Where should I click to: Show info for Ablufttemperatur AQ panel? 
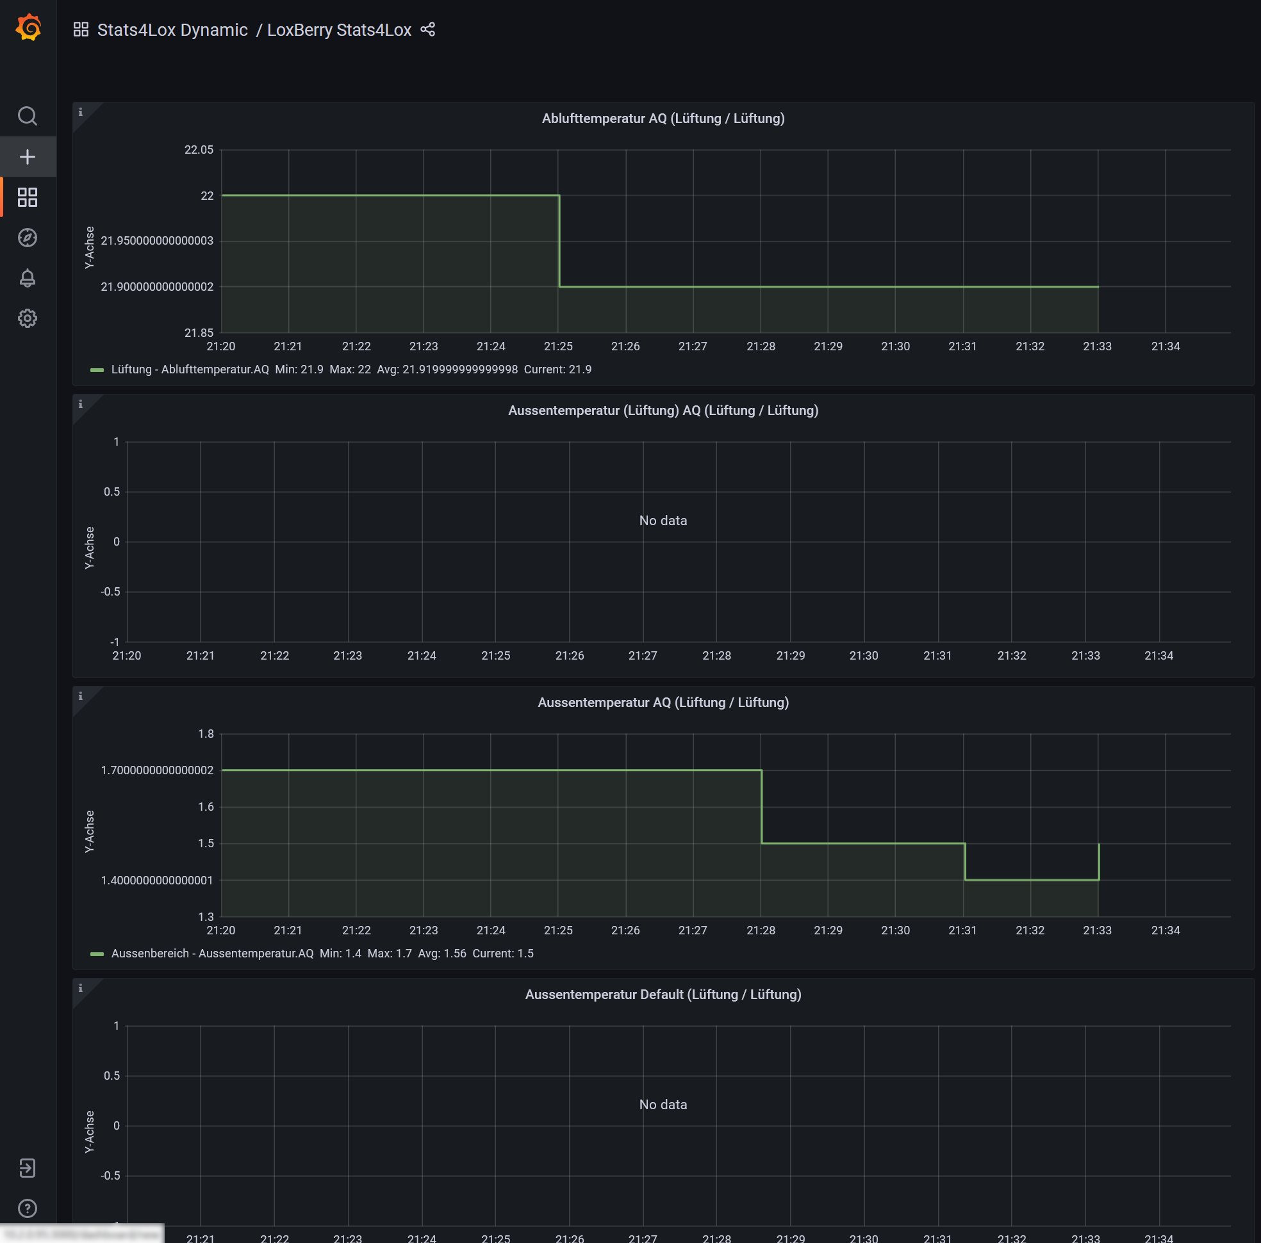click(81, 112)
